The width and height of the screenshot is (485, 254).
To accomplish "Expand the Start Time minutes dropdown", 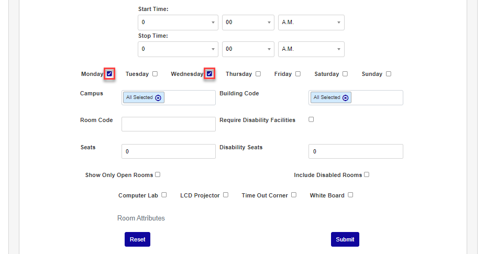I will tap(248, 23).
